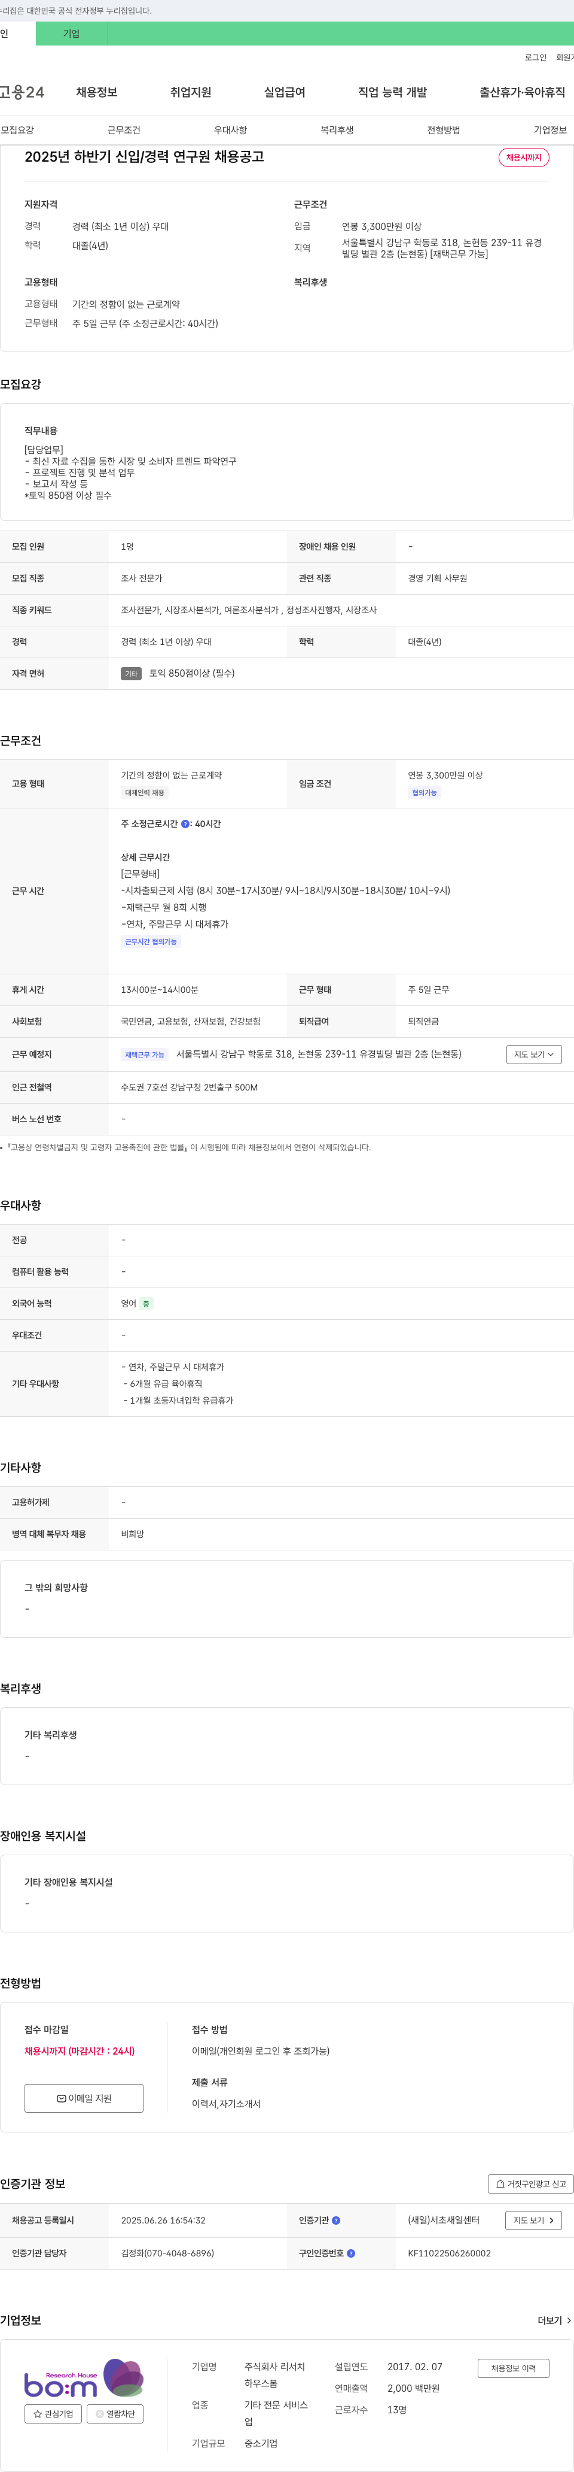Click the 수도권 7호선 강남구청 2번출구 500M text
The width and height of the screenshot is (574, 2472).
pyautogui.click(x=189, y=1087)
